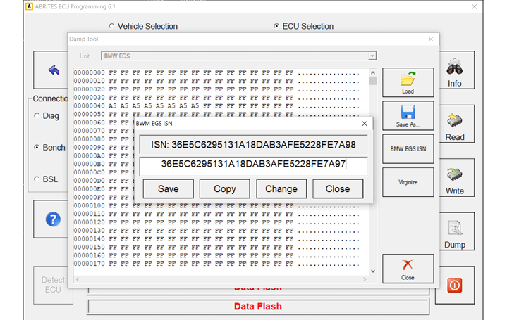Click the red X Close button in Dump Tool
The image size is (507, 320).
[x=408, y=268]
